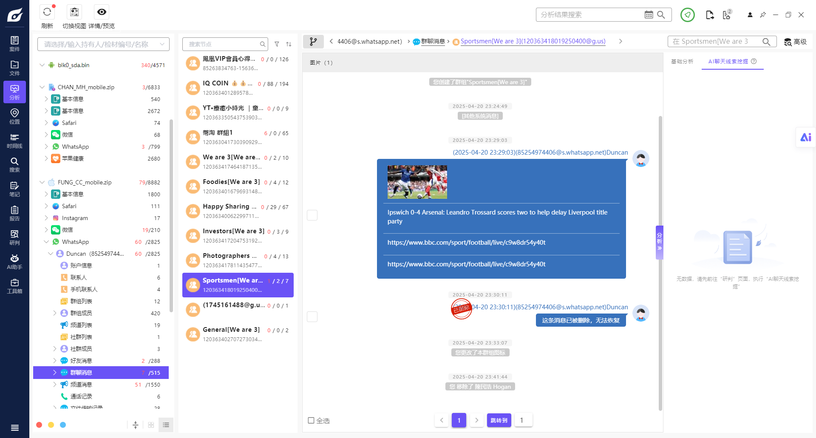Open the 文件 files section in sidebar
816x438 pixels.
(x=14, y=68)
